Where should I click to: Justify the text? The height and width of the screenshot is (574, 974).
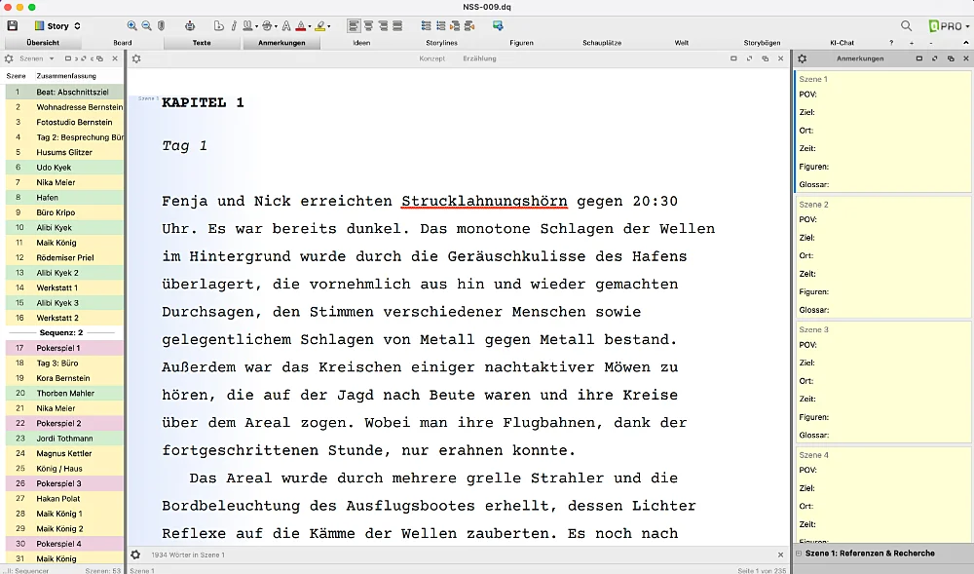click(x=397, y=25)
